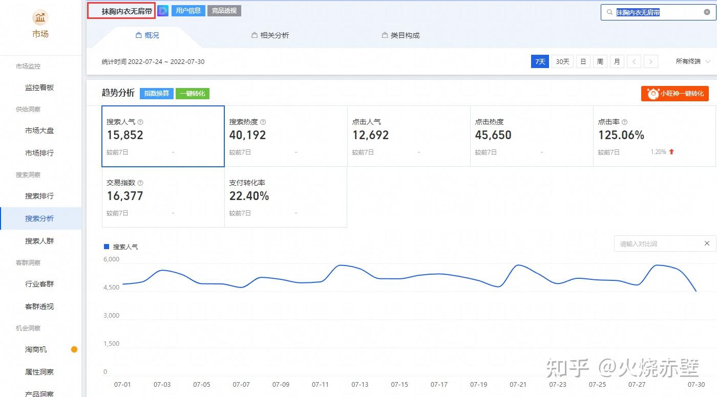Click the magnifier icon in the search box

609,12
